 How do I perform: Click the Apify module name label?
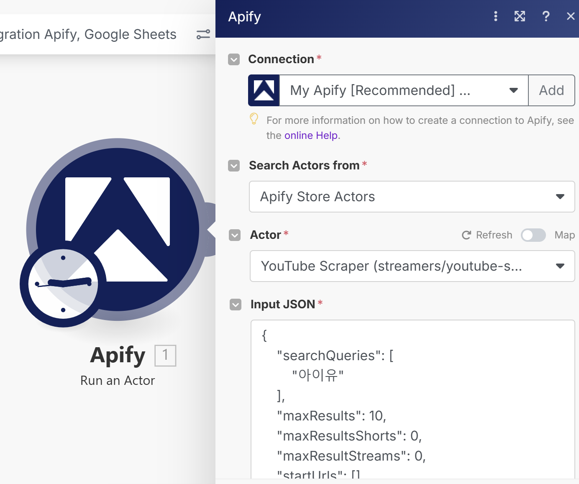(x=118, y=356)
